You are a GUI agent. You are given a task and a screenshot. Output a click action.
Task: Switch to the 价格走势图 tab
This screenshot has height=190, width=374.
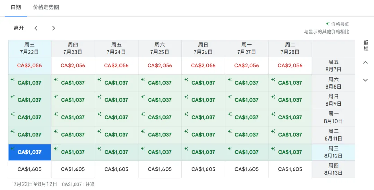46,7
